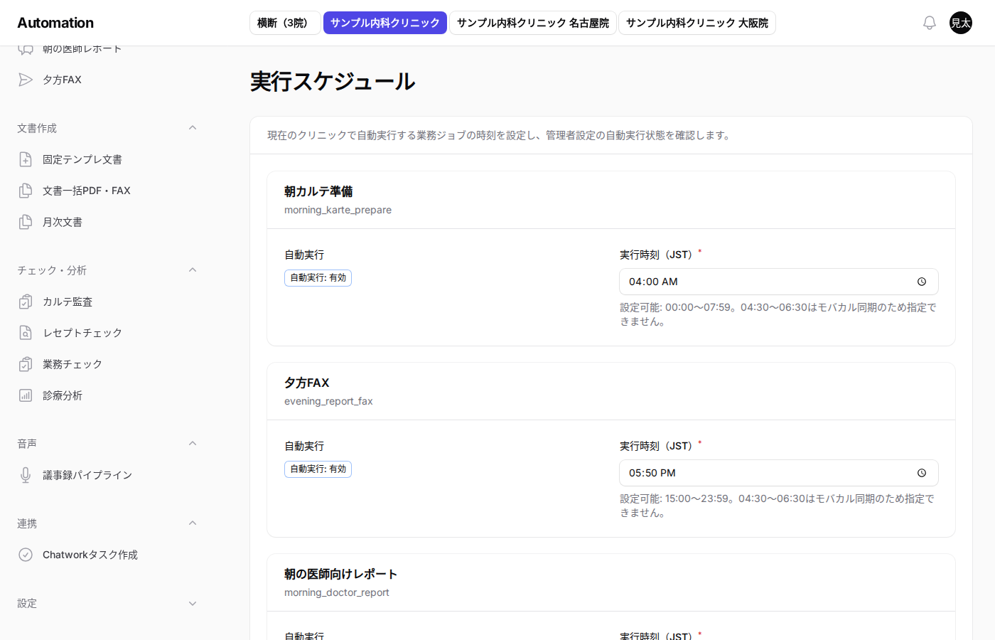Click the 月次文書 document icon
Image resolution: width=995 pixels, height=640 pixels.
[26, 222]
